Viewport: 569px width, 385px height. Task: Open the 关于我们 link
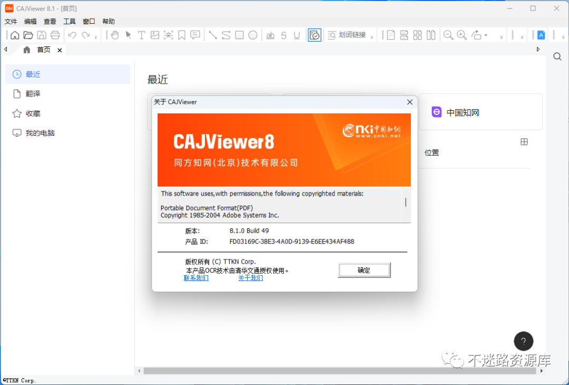[x=250, y=278]
